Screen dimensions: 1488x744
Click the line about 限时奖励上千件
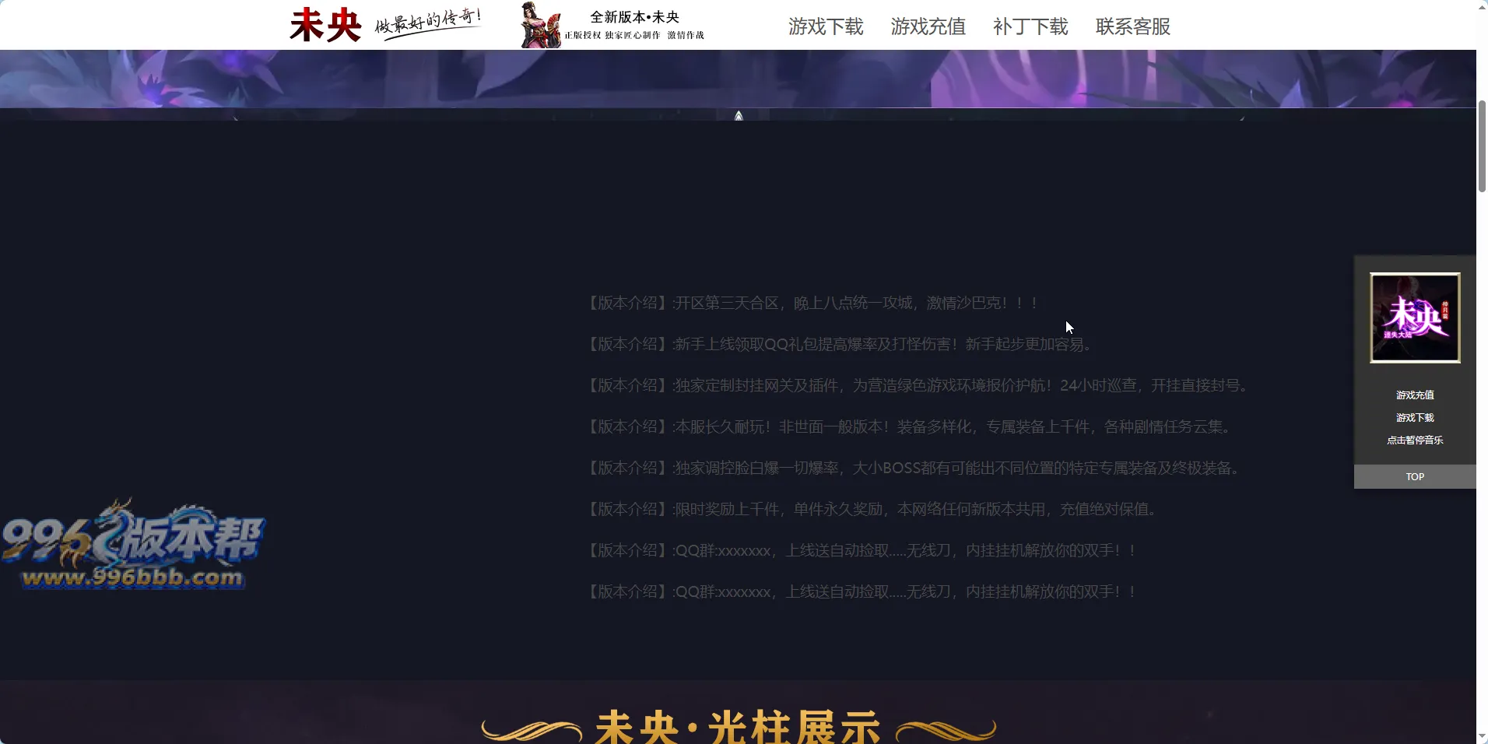[x=873, y=509]
